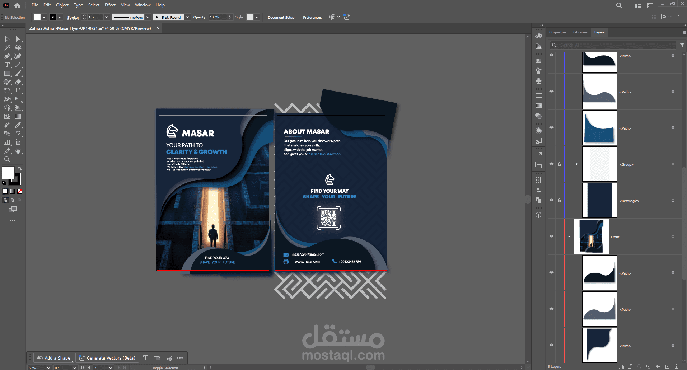Viewport: 687px width, 370px height.
Task: Open the fill color dropdown
Action: pyautogui.click(x=44, y=17)
